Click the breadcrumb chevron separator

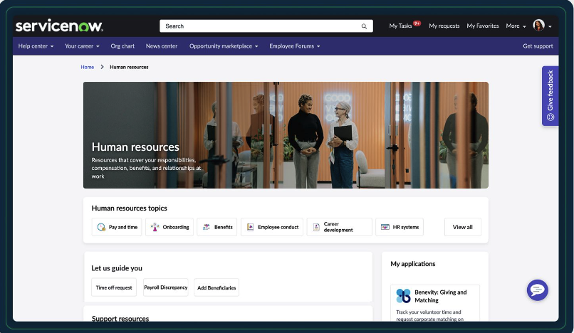click(x=102, y=67)
